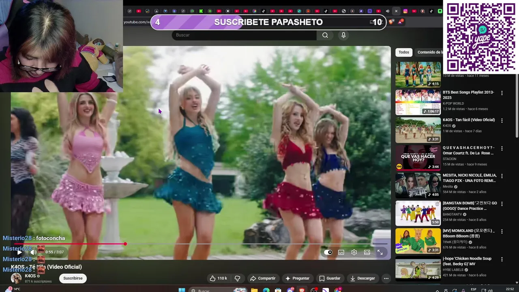
Task: Mute the video using the speaker icon
Action: tap(33, 252)
